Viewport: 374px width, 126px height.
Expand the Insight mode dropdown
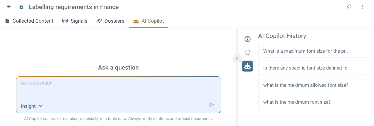point(32,106)
